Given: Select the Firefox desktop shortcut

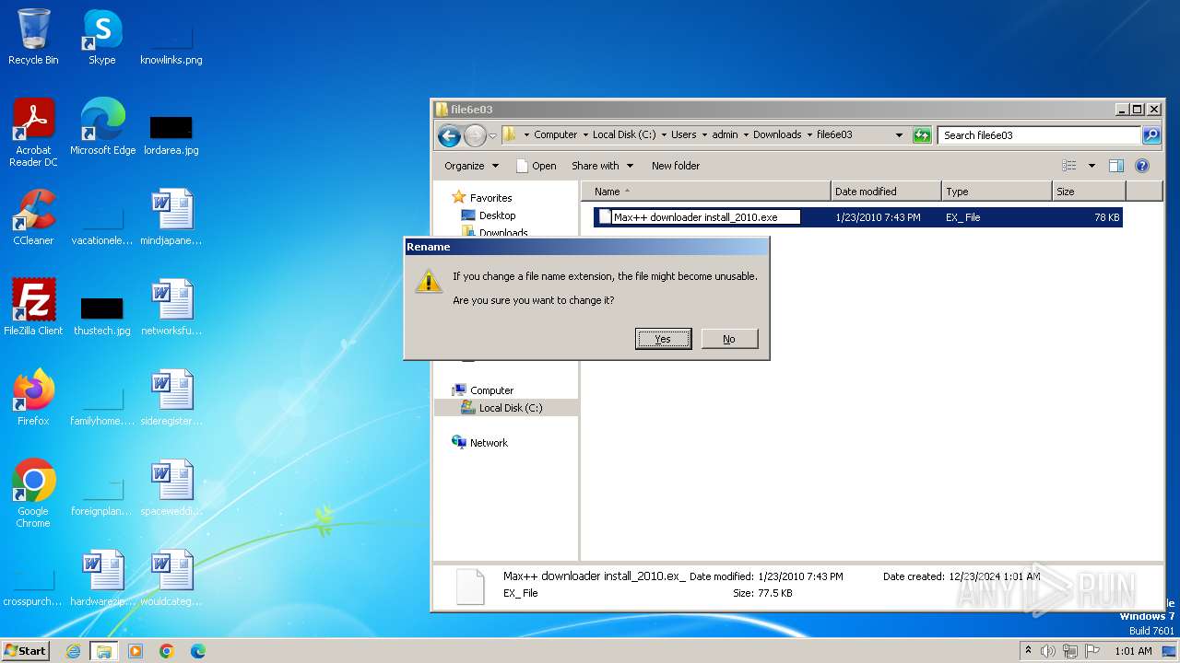Looking at the screenshot, I should 33,397.
